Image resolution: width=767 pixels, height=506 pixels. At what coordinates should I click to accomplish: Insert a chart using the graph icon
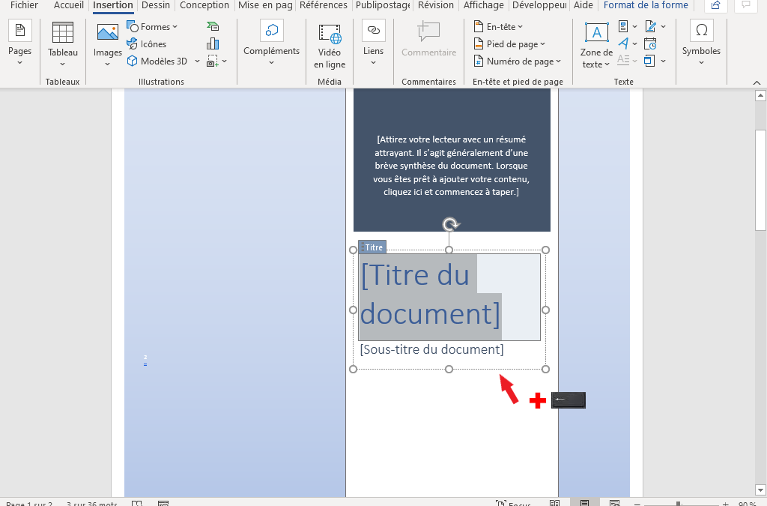click(213, 44)
